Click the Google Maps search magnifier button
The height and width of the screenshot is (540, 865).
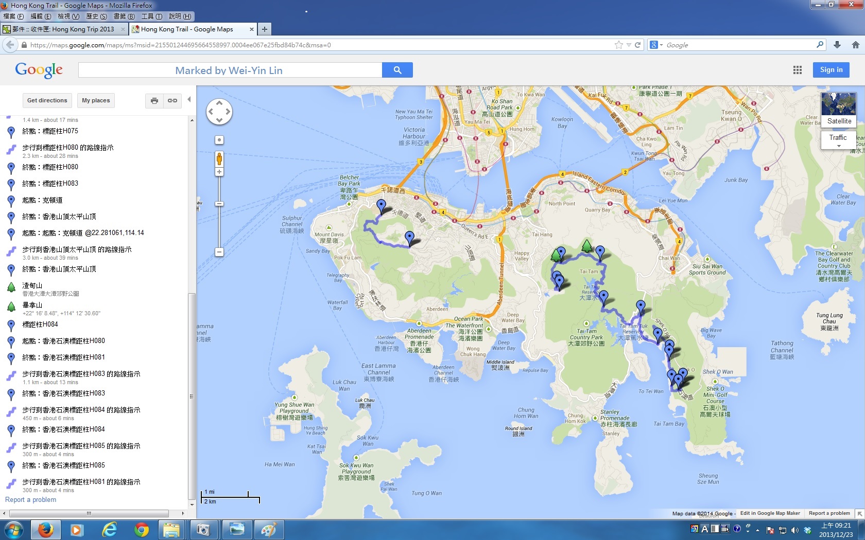tap(397, 70)
